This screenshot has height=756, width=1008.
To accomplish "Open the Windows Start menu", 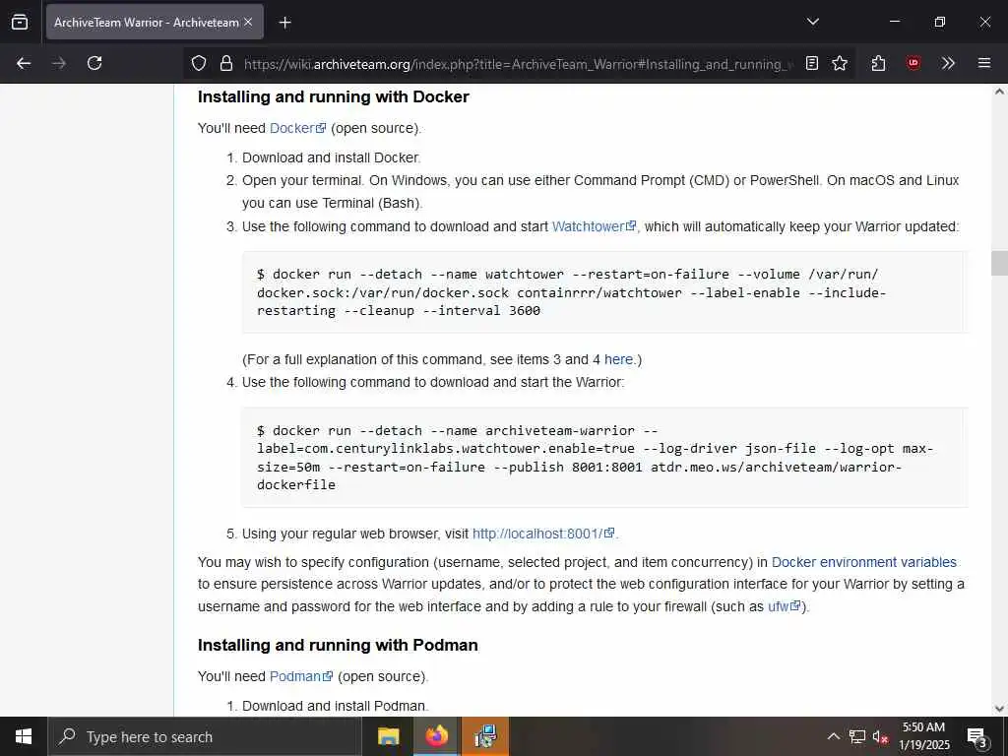I will click(24, 736).
